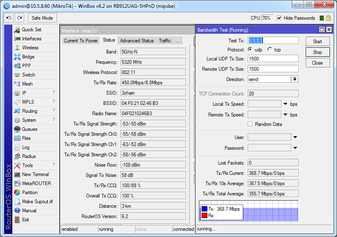The width and height of the screenshot is (337, 237).
Task: Select the udp protocol radio button
Action: [250, 49]
